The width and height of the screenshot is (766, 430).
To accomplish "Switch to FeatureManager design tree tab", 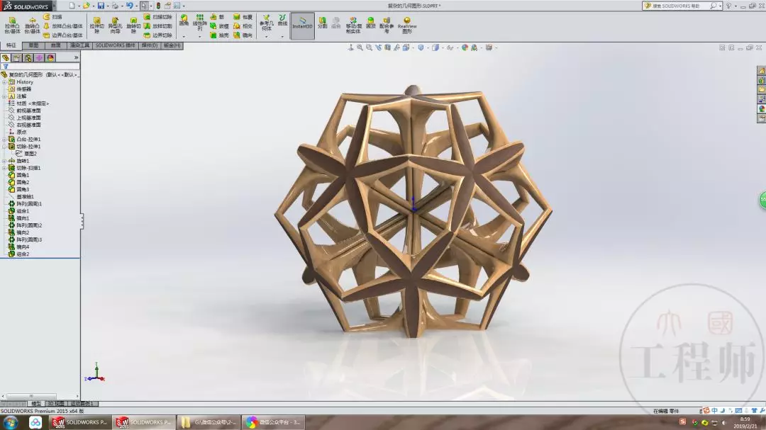I will coord(6,57).
